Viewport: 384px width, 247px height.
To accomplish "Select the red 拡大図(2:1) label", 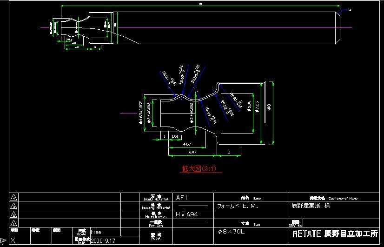I will point(201,169).
